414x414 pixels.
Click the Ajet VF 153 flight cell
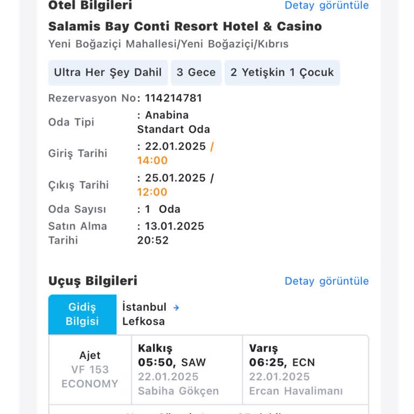(90, 370)
